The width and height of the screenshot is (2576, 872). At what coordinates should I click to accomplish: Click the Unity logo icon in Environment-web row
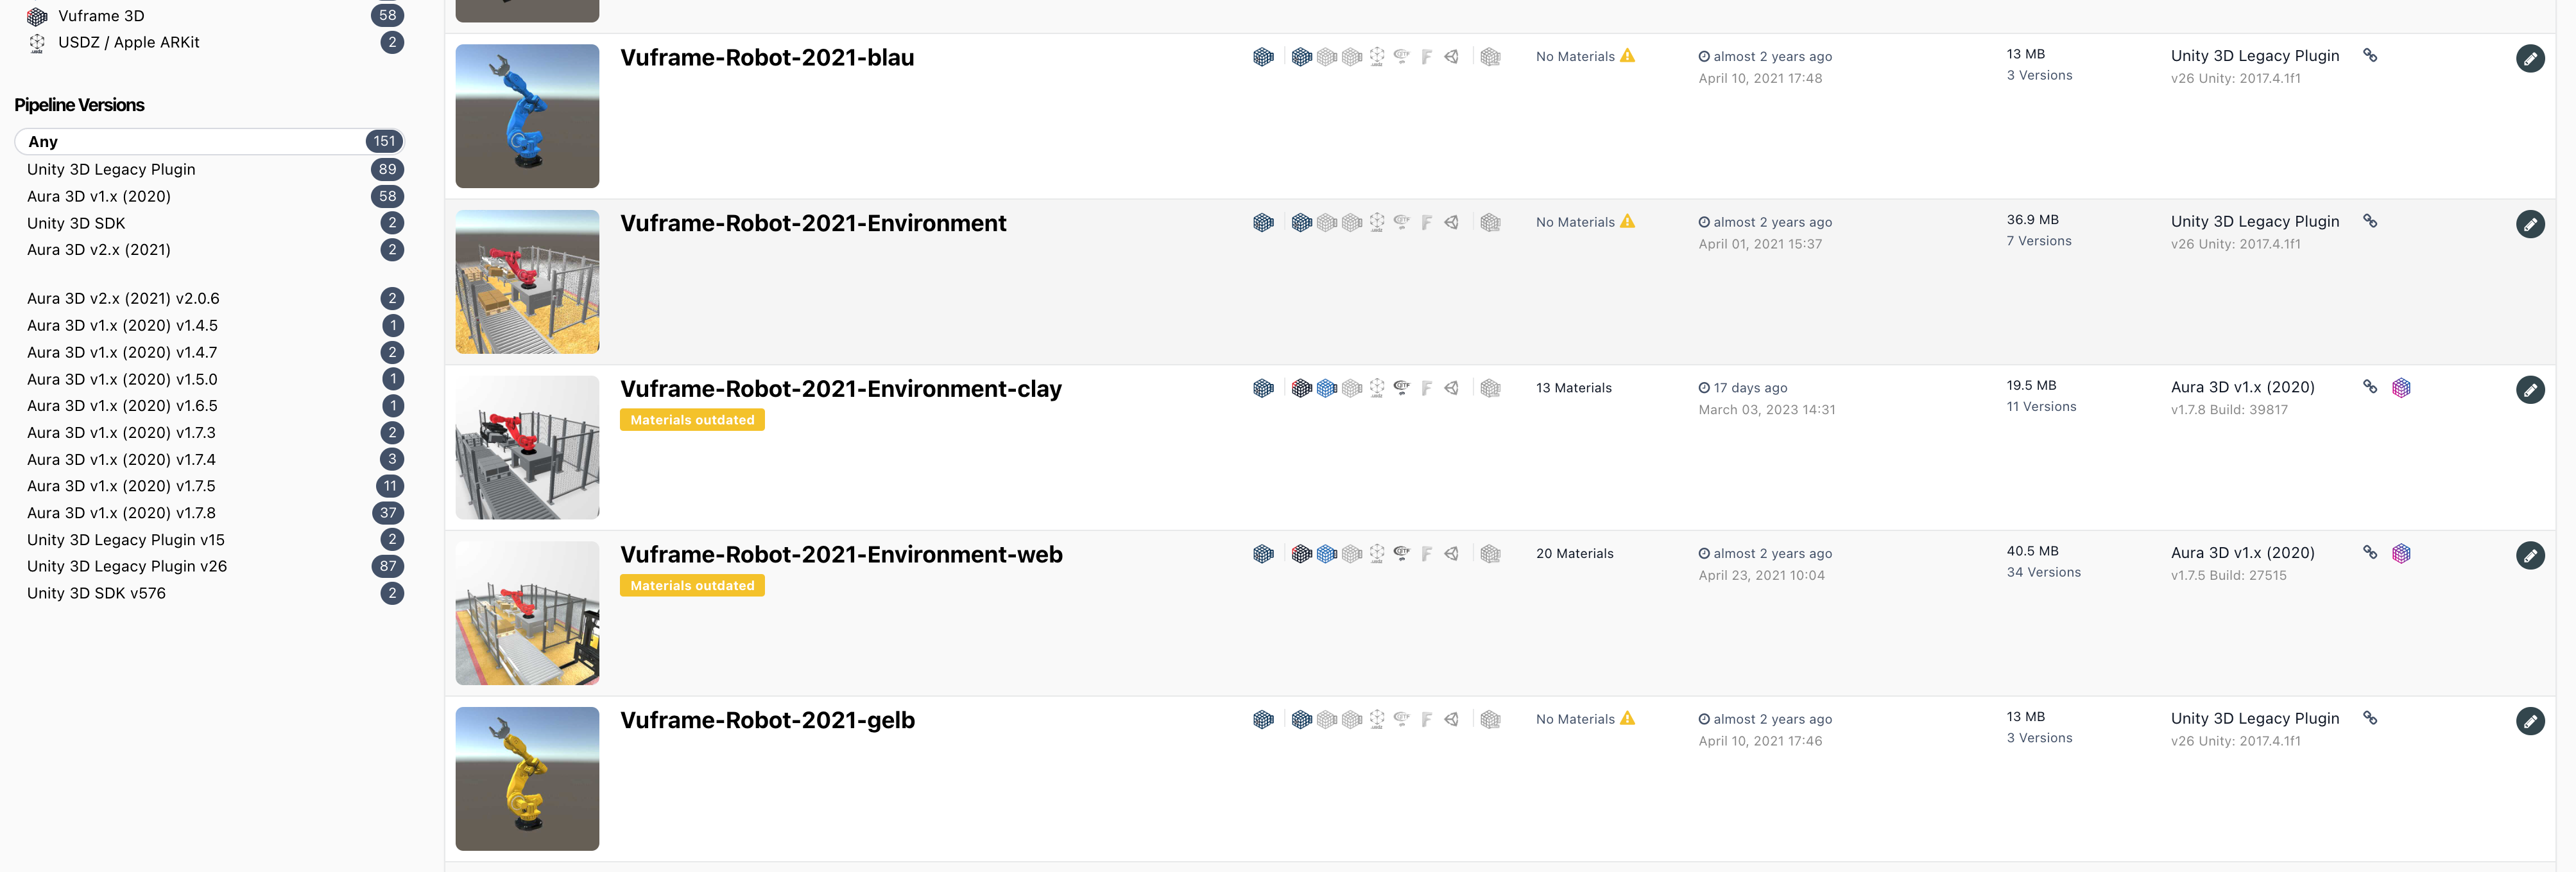pyautogui.click(x=1452, y=554)
